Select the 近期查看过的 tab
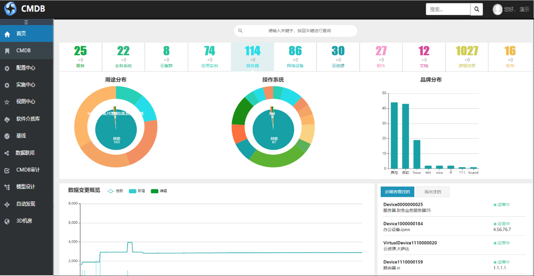534x276 pixels. tap(397, 192)
